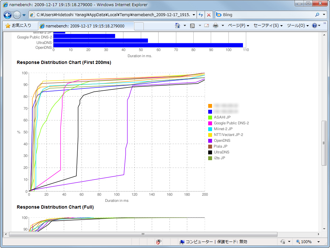The height and width of the screenshot is (248, 330).
Task: Expand the Print dropdown arrow
Action: pos(223,26)
